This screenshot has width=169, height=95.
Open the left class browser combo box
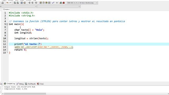pos(18,6)
